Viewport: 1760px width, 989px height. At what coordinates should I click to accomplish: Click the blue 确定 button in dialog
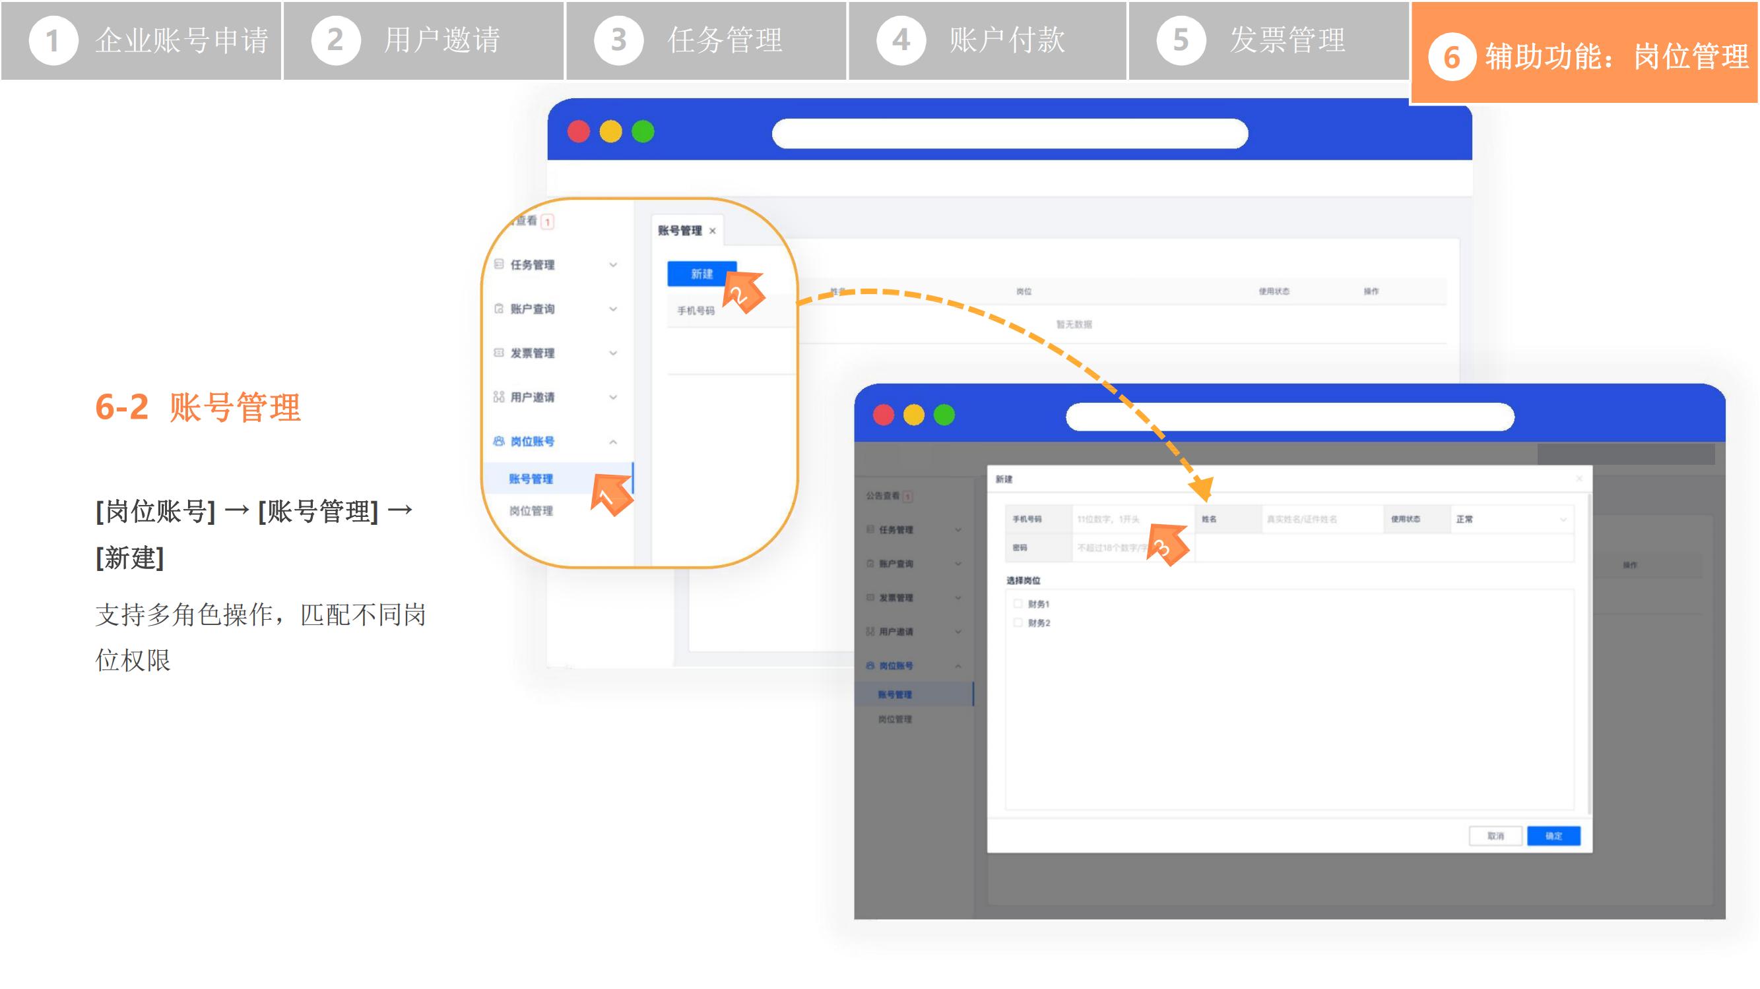click(1553, 835)
